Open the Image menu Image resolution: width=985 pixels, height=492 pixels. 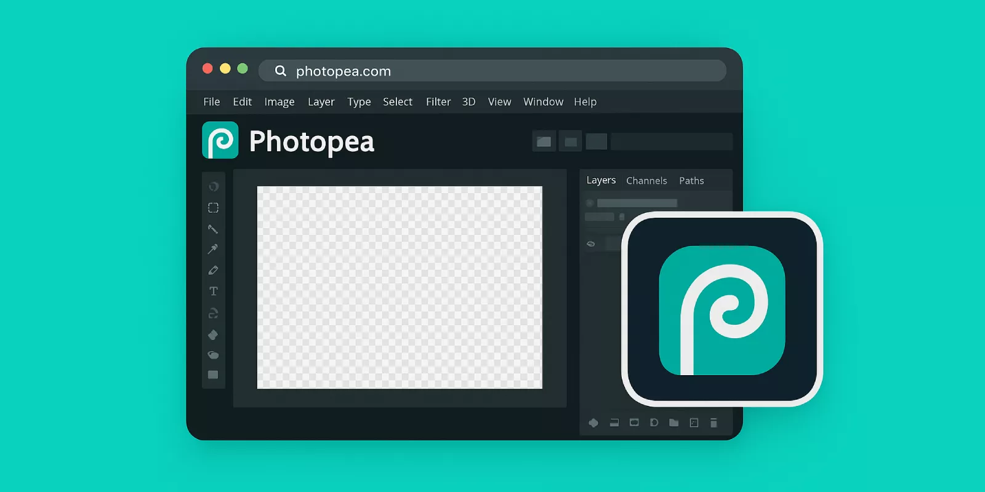[x=279, y=102]
